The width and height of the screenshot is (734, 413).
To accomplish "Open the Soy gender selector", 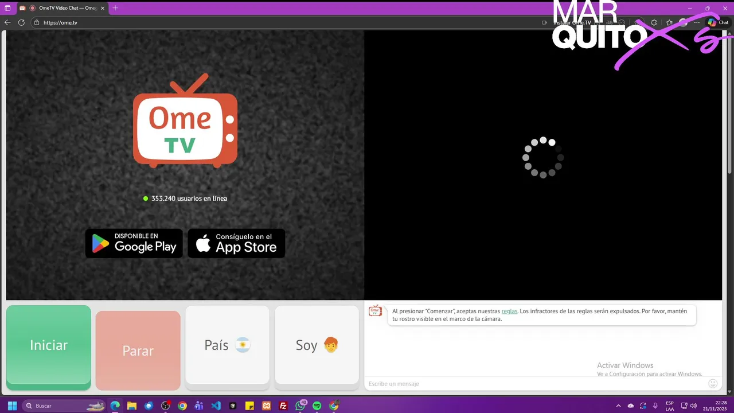I will (317, 345).
